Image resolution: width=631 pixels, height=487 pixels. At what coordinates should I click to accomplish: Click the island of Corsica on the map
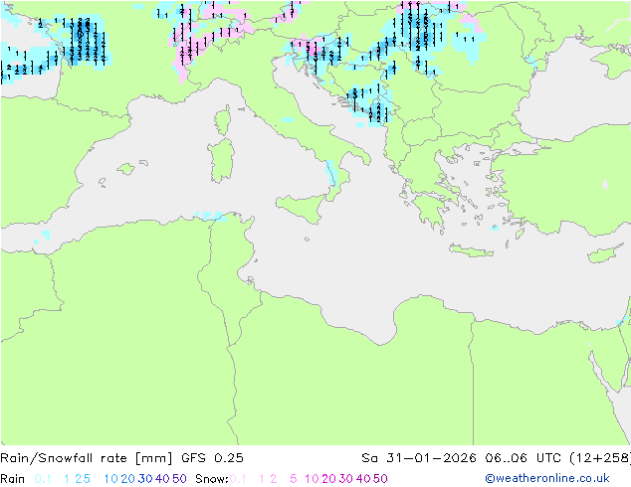223,120
